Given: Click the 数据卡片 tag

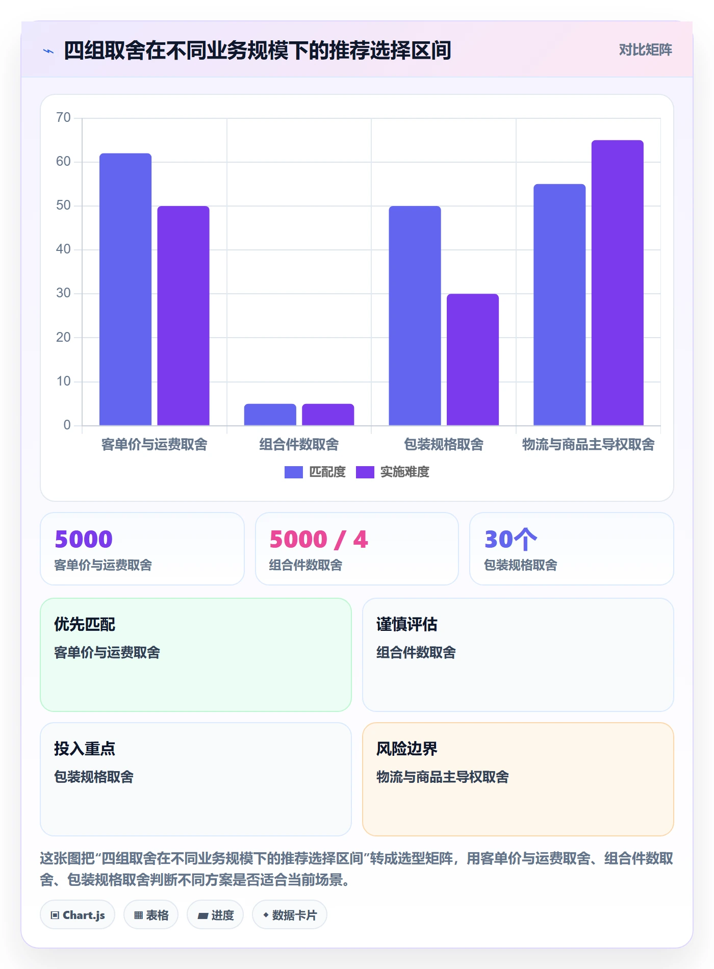Looking at the screenshot, I should tap(290, 915).
